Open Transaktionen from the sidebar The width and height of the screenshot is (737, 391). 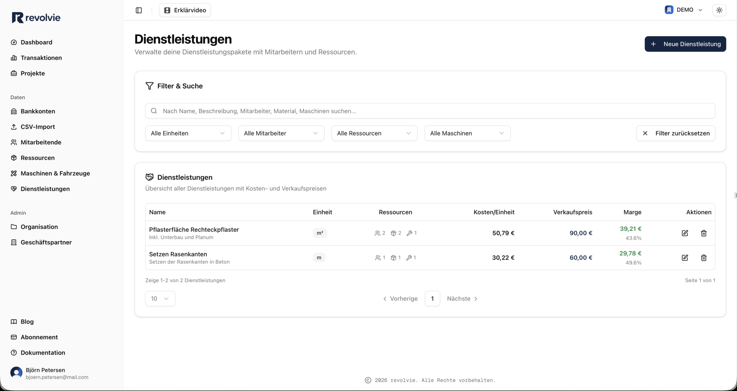point(41,58)
